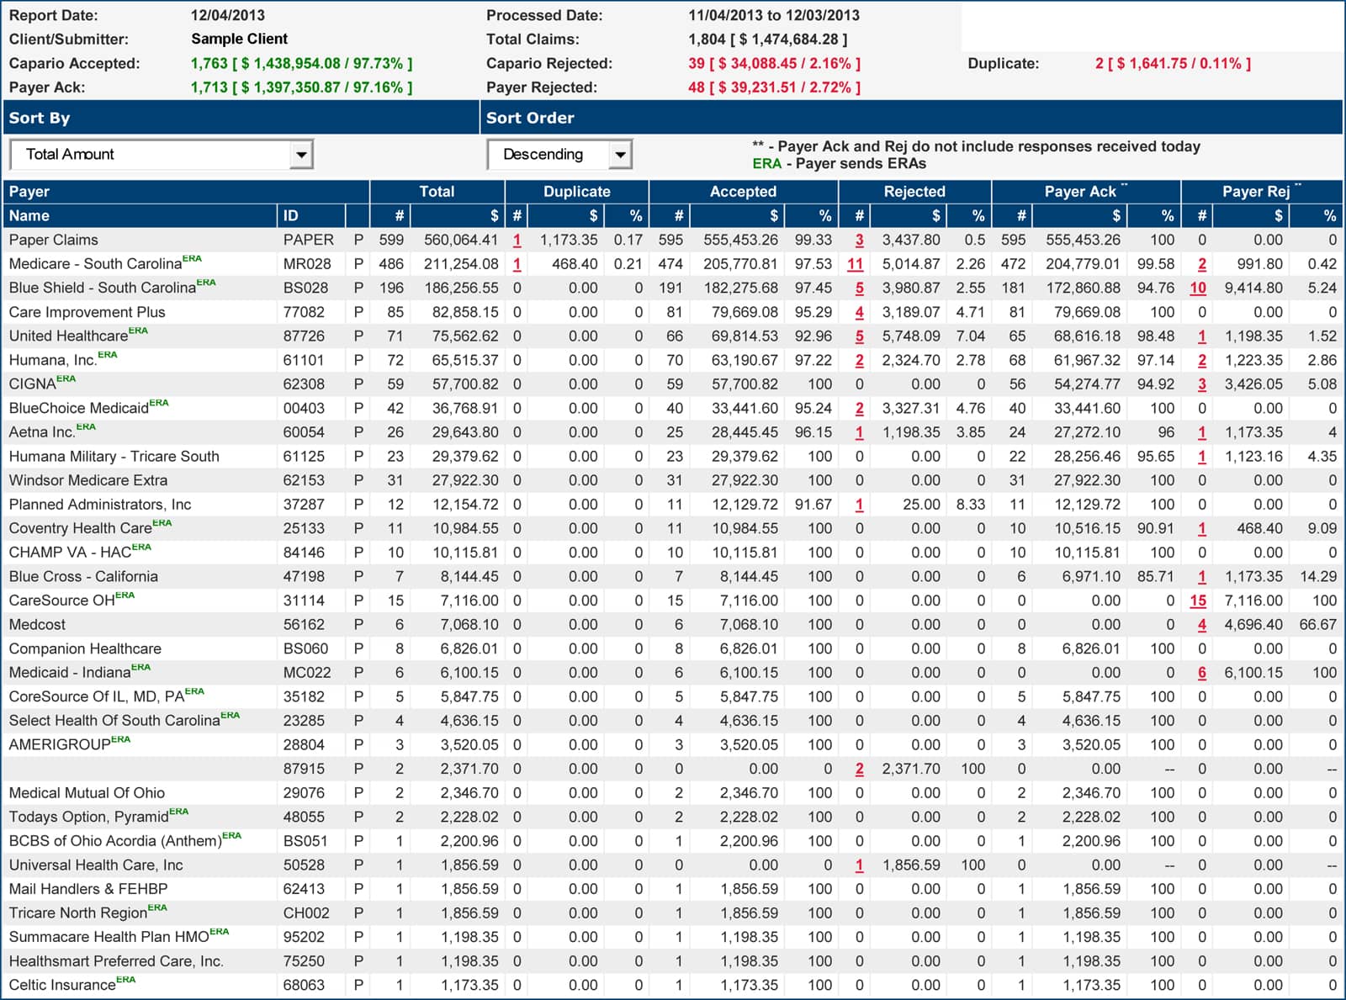This screenshot has height=1000, width=1346.
Task: Click Total Claims summary value 1,804
Action: 768,40
